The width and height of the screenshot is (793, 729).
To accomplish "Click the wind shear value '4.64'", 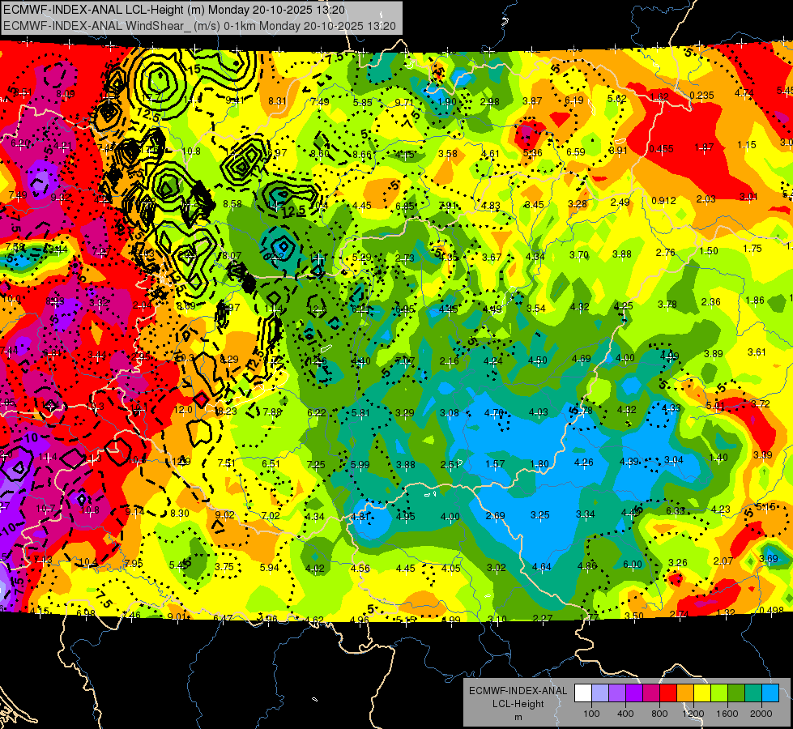I will [x=541, y=567].
